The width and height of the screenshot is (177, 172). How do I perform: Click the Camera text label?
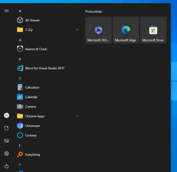point(31,107)
